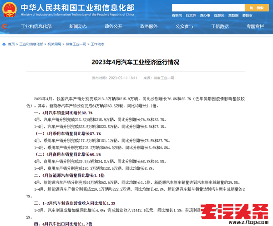273x226 pixels.
Task: Click heading 一、4月汽车销量同比增长82.7%
Action: [63, 113]
